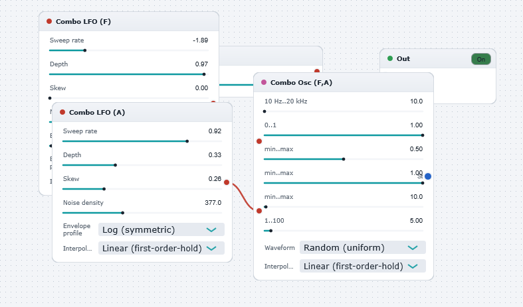Click the 1..100 value 5.00

point(416,221)
